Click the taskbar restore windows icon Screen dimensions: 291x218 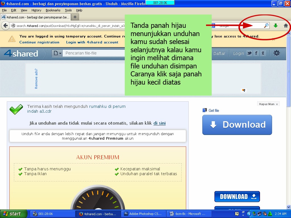click(243, 212)
